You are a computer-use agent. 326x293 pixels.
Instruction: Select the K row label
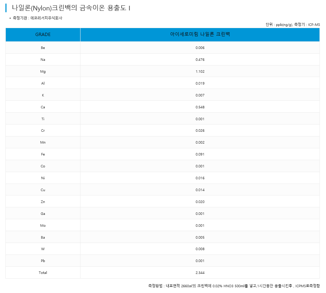pos(43,95)
